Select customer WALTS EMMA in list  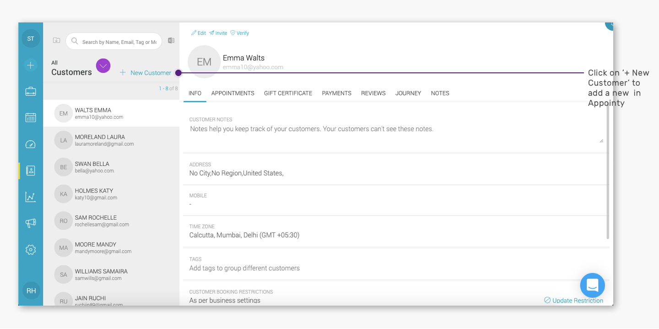click(111, 113)
